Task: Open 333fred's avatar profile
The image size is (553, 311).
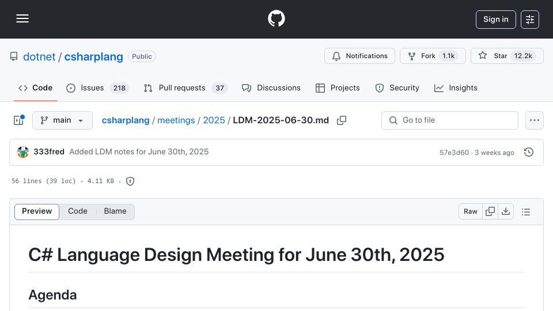Action: click(x=23, y=152)
